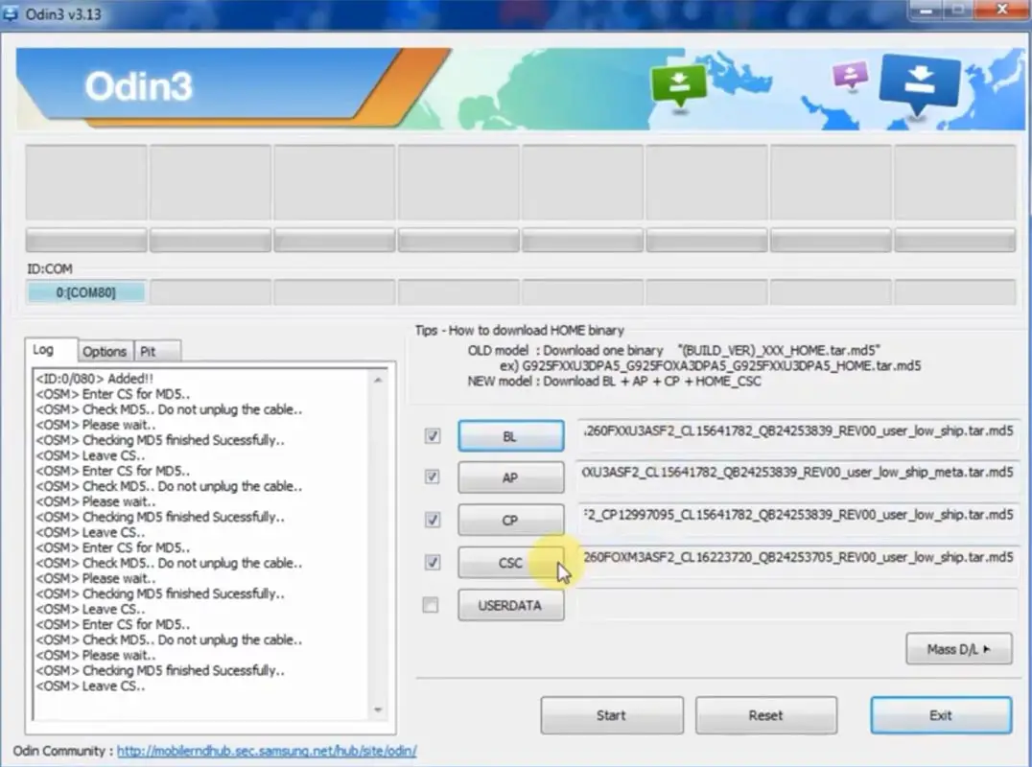Enable the USERDATA checkbox
1032x767 pixels.
[431, 605]
